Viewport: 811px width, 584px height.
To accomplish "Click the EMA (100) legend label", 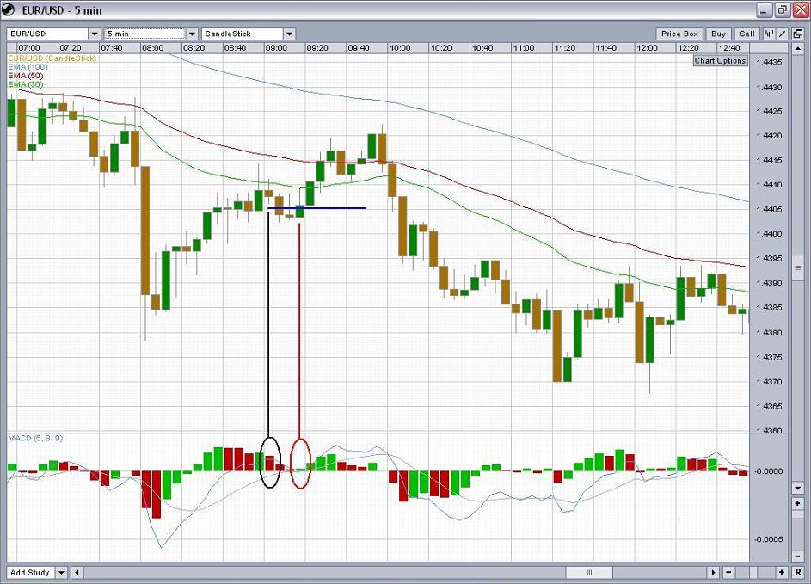I will (x=27, y=67).
